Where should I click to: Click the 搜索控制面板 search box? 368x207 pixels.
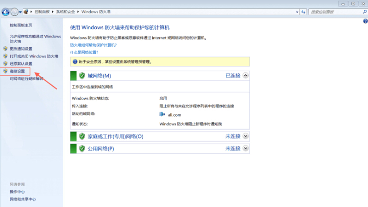pos(335,12)
